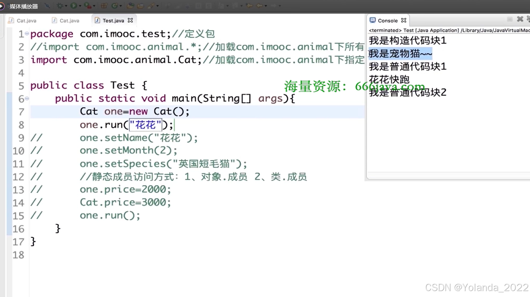Click console output '我是普通代码块1'
The height and width of the screenshot is (297, 530).
coord(408,67)
